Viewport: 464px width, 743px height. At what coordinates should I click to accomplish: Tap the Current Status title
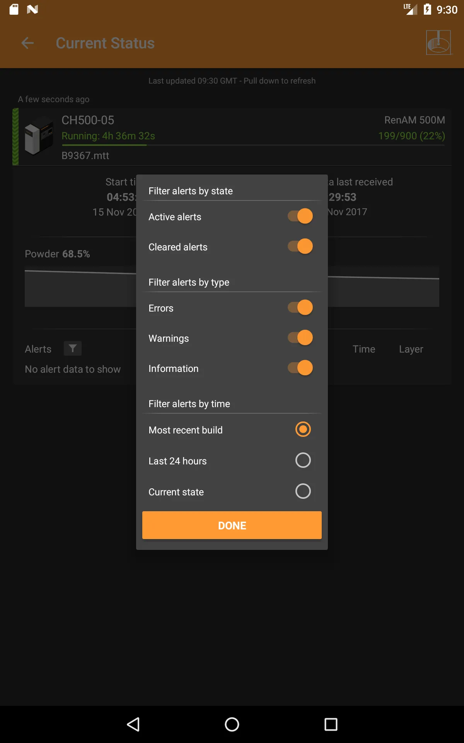(x=105, y=43)
